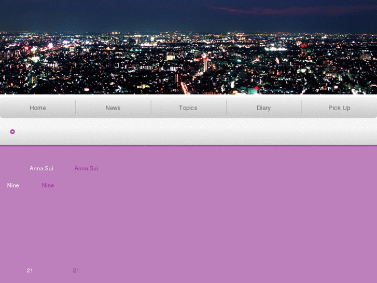The height and width of the screenshot is (283, 377).
Task: Click the white Nine text
Action: pos(13,185)
